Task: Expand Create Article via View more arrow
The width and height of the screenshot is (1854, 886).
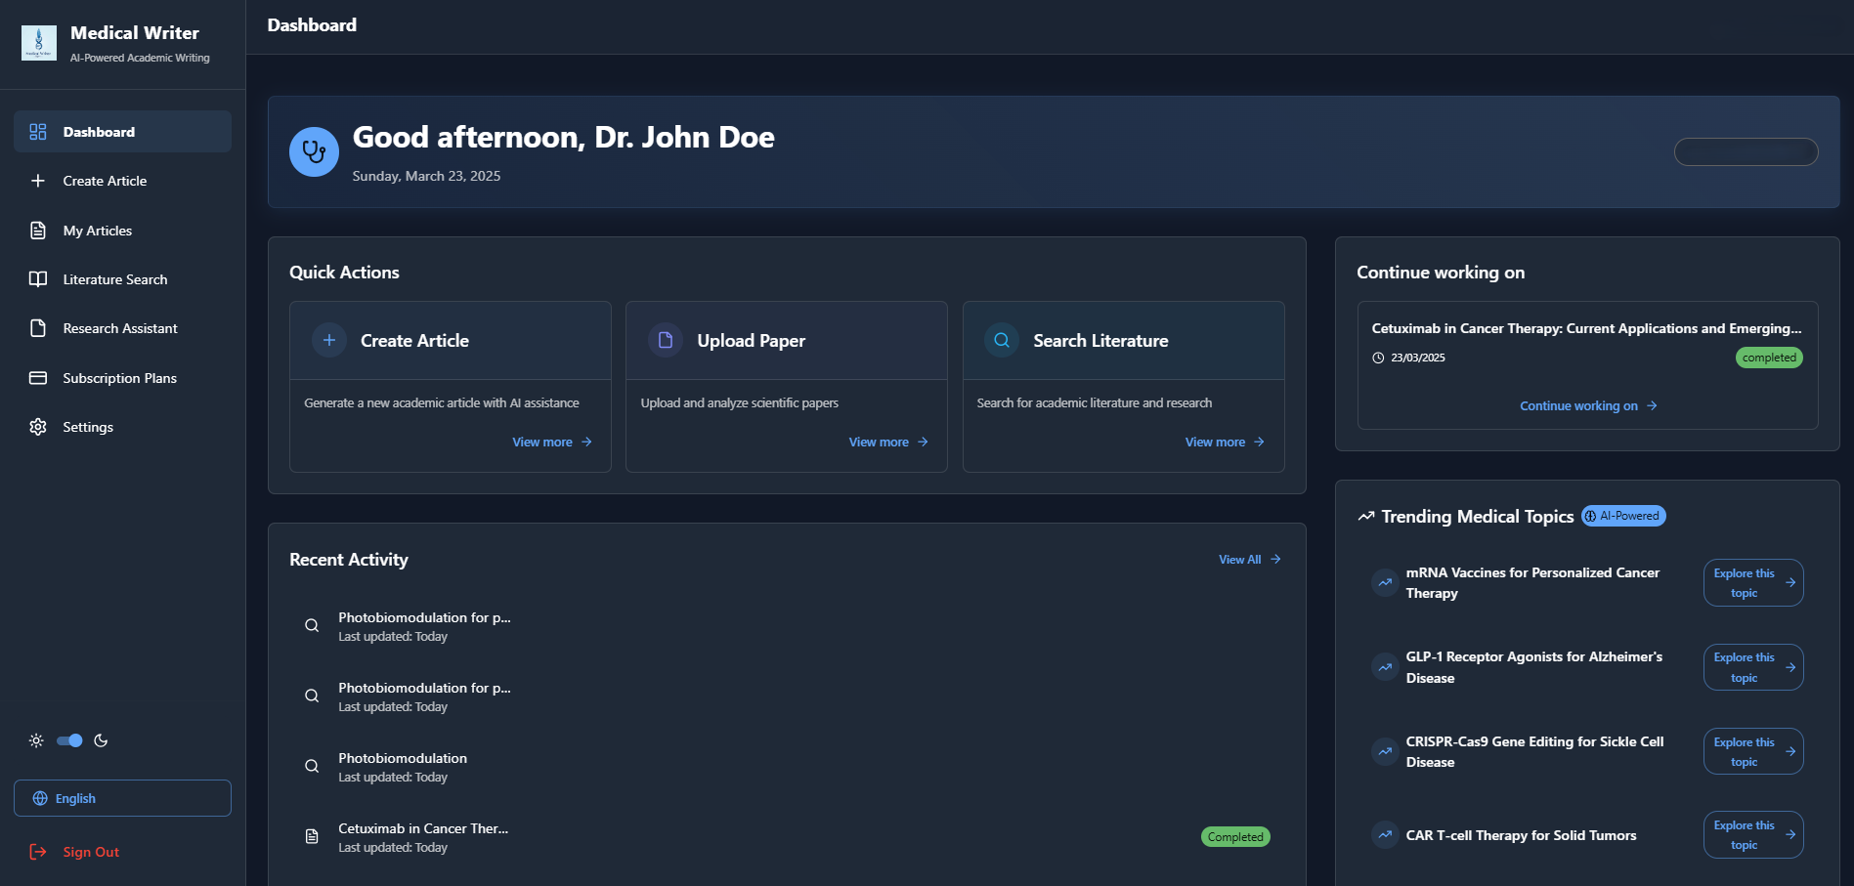Action: 550,442
